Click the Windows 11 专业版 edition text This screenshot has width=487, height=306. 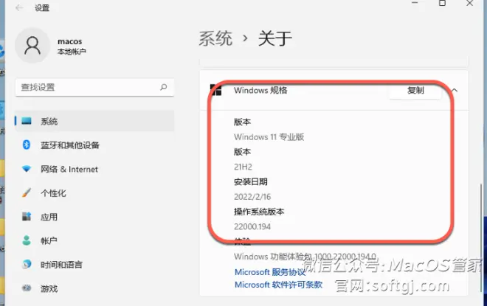pos(269,137)
